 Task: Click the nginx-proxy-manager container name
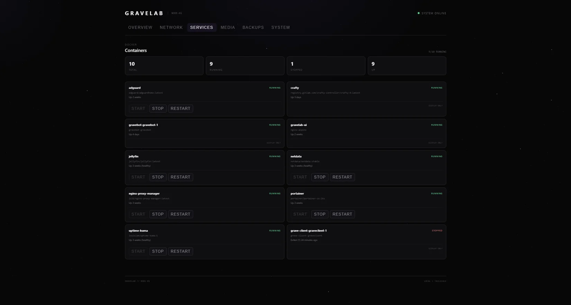click(x=144, y=193)
